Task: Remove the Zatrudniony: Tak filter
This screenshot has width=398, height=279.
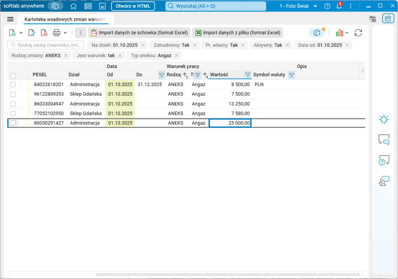Action: (195, 45)
